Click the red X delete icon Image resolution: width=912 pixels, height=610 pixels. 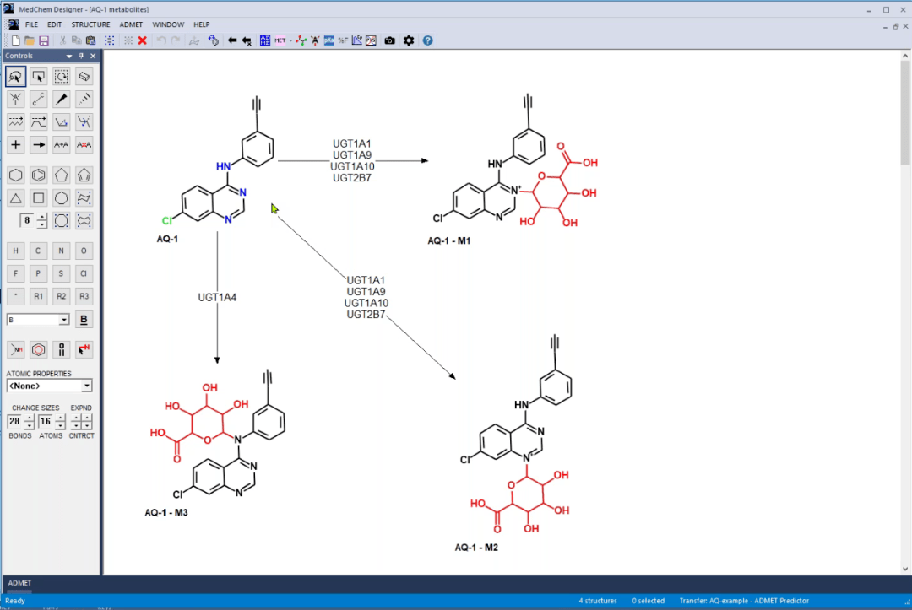coord(143,40)
